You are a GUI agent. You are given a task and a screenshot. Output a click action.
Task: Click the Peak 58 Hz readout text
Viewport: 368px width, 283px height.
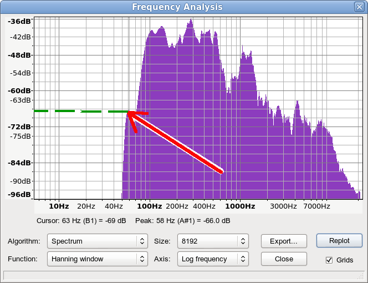182,220
